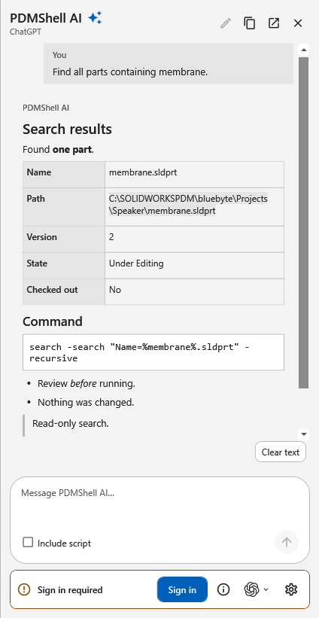Expand the AI provider dropdown chevron
This screenshot has width=319, height=618.
266,589
